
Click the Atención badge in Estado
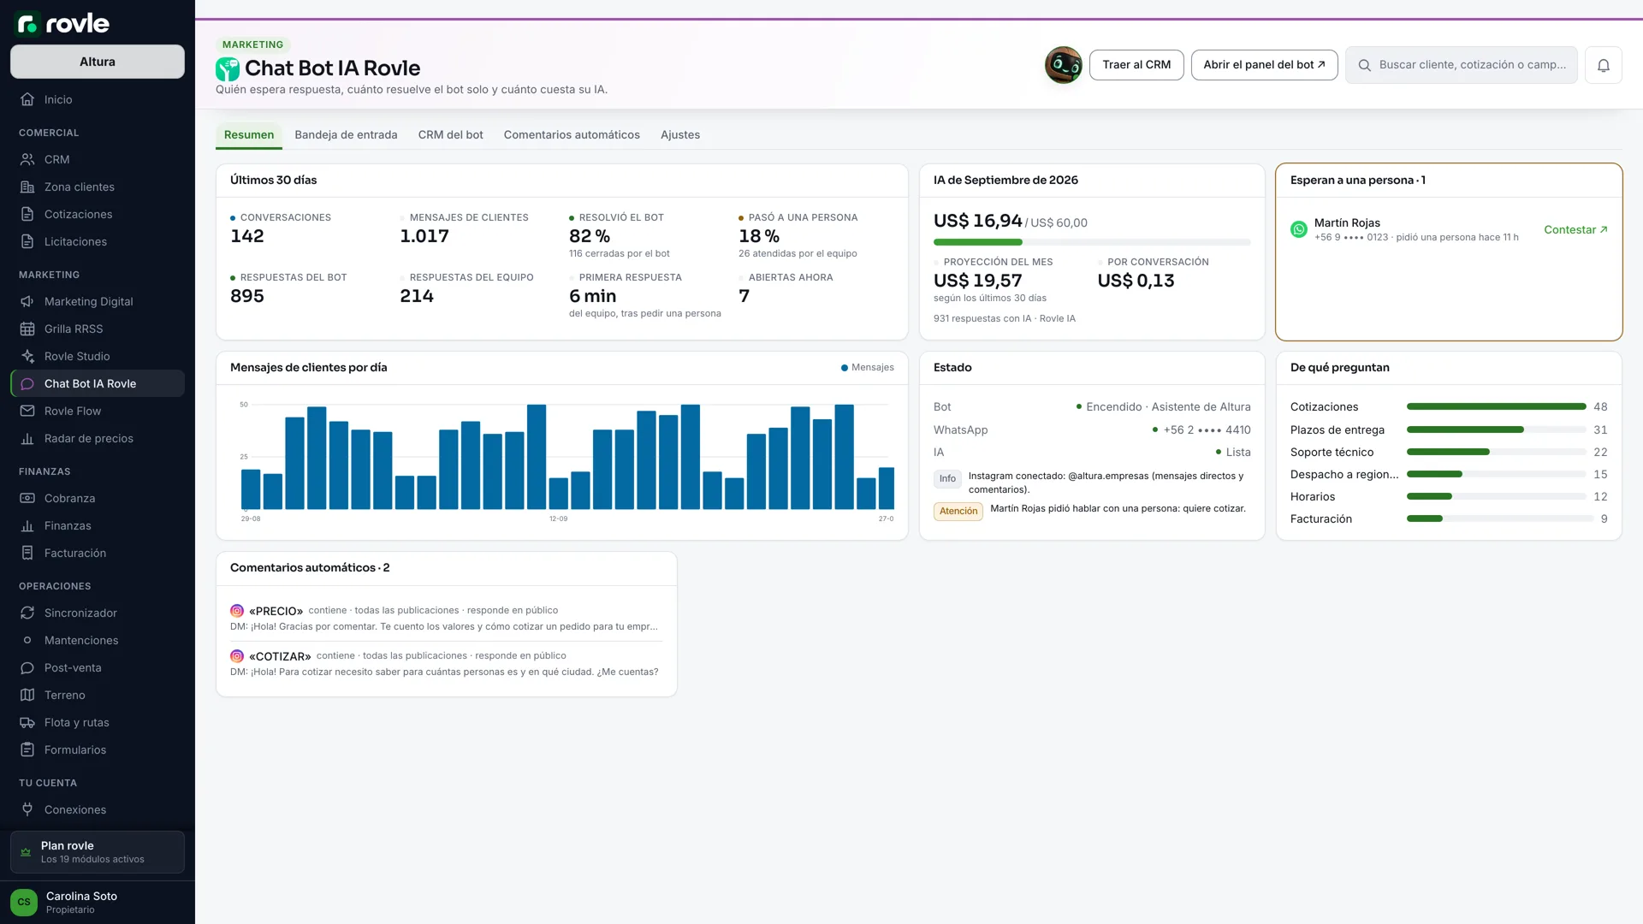pyautogui.click(x=958, y=512)
